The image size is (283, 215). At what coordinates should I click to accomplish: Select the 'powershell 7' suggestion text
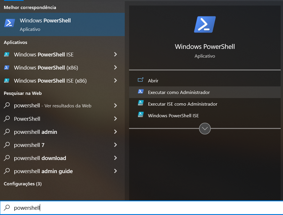click(29, 145)
